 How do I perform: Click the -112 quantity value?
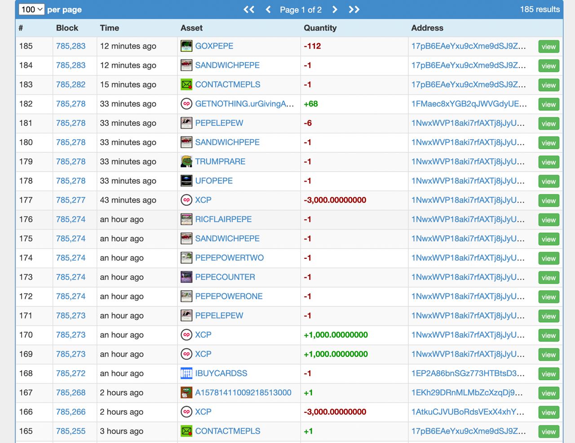tap(312, 46)
